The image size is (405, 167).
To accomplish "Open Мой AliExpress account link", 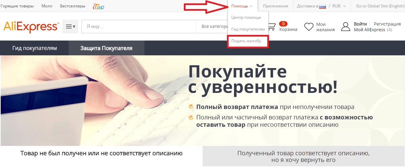I will pos(373,30).
